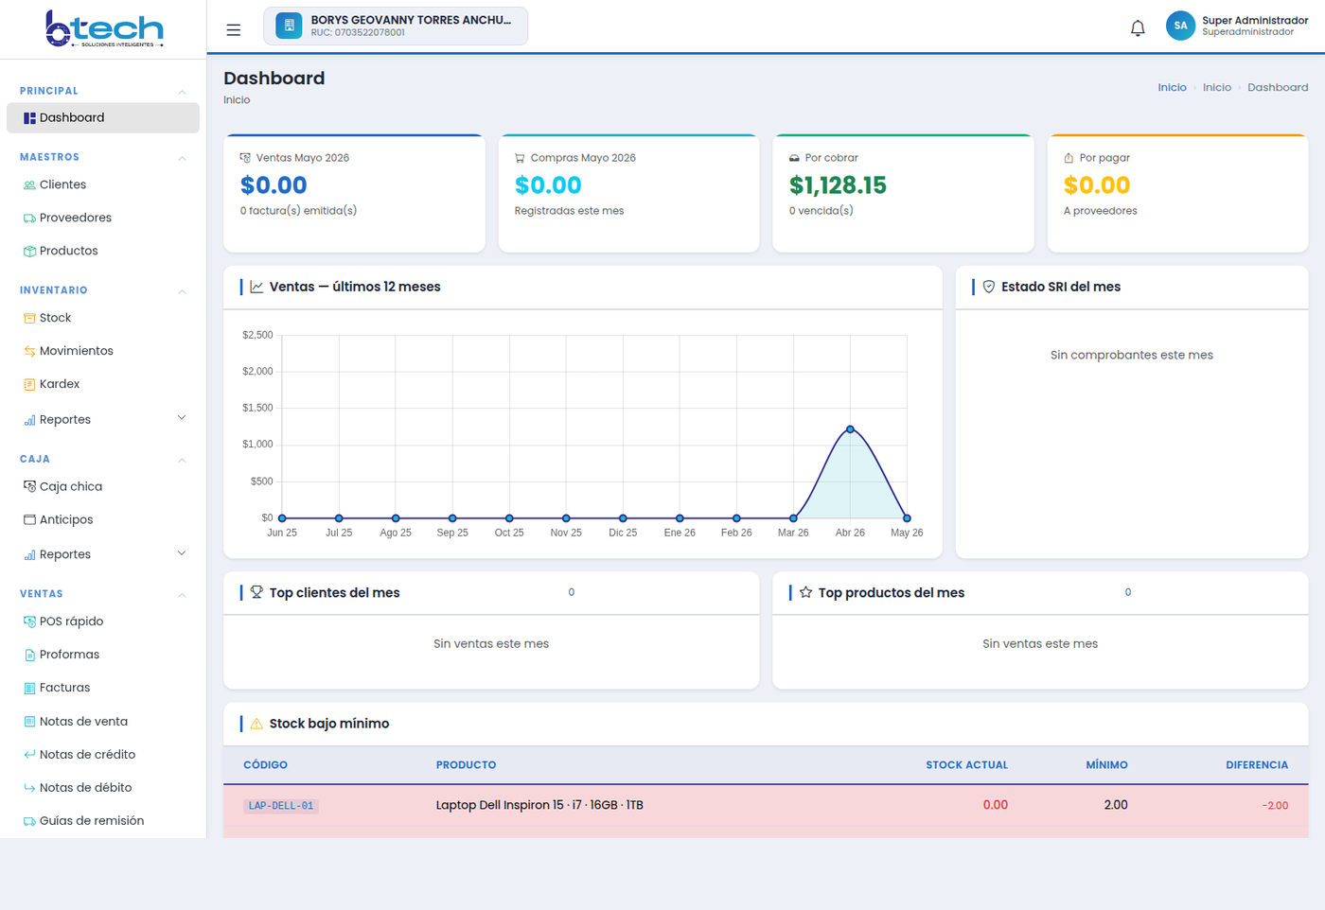Collapse the INVENTARIO sidebar section

click(x=182, y=291)
